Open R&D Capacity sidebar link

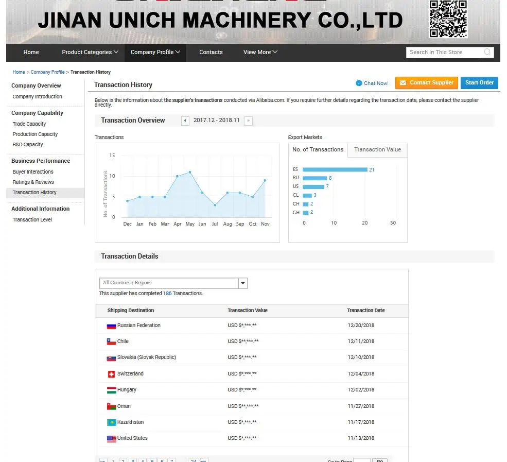(27, 145)
